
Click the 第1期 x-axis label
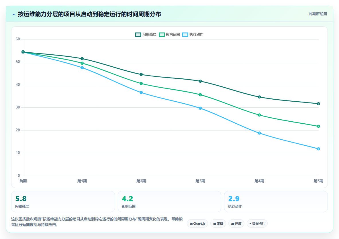click(82, 181)
